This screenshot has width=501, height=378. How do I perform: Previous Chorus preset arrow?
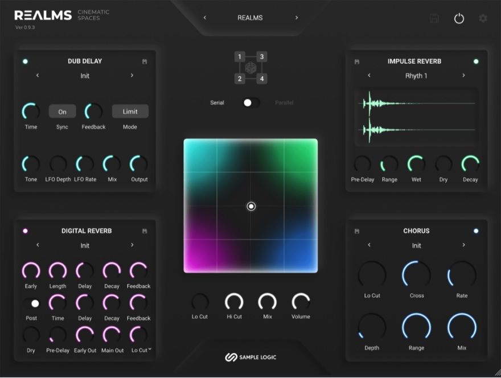coord(369,245)
